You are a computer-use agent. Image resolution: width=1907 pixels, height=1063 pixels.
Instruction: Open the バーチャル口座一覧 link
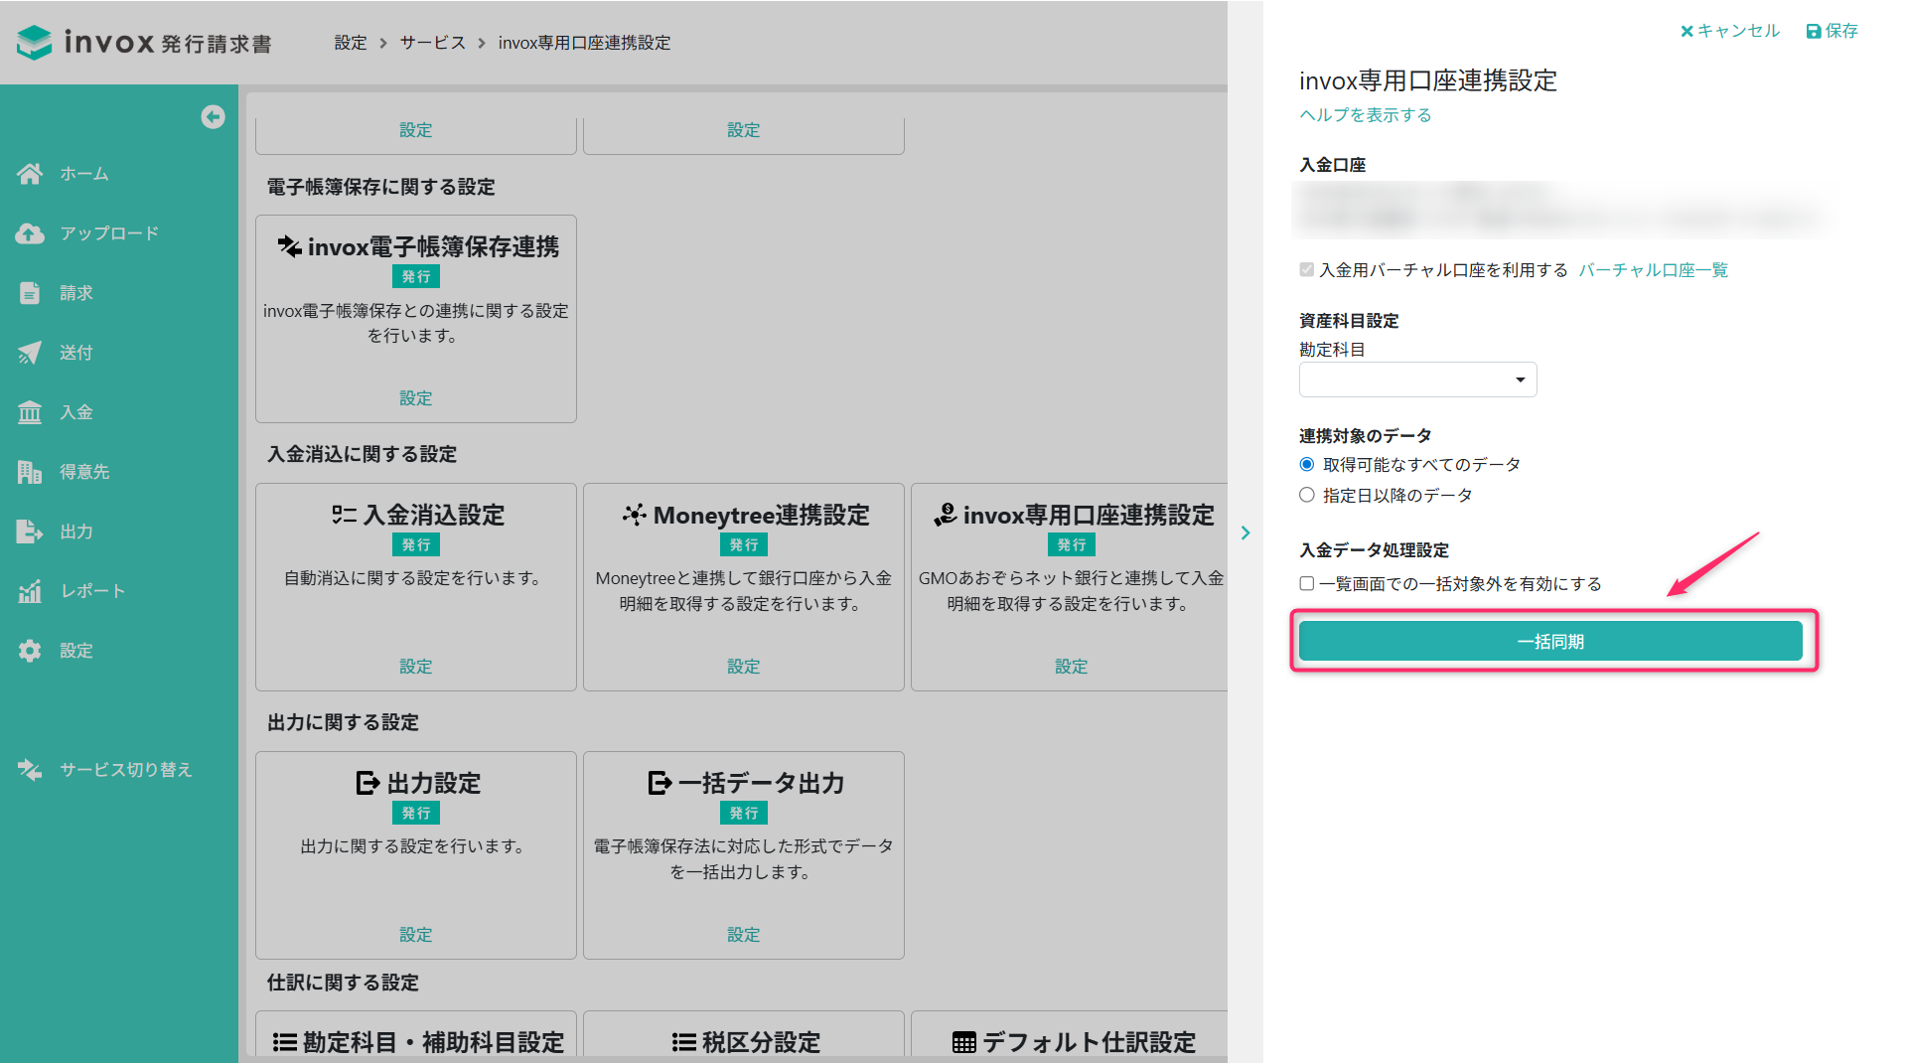(1653, 270)
